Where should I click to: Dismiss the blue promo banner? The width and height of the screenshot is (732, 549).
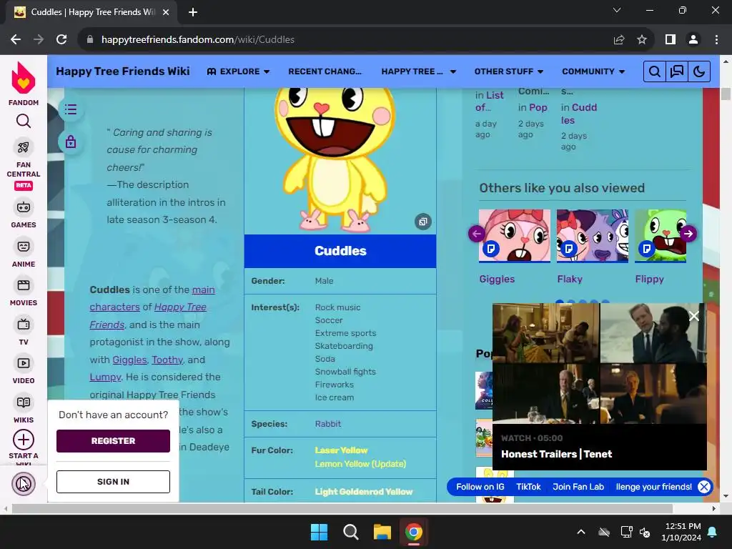click(704, 487)
